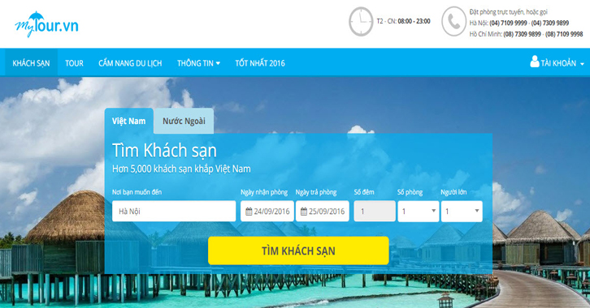This screenshot has width=590, height=308.
Task: Go to Tốt Nhất 2016 page
Action: [x=260, y=63]
